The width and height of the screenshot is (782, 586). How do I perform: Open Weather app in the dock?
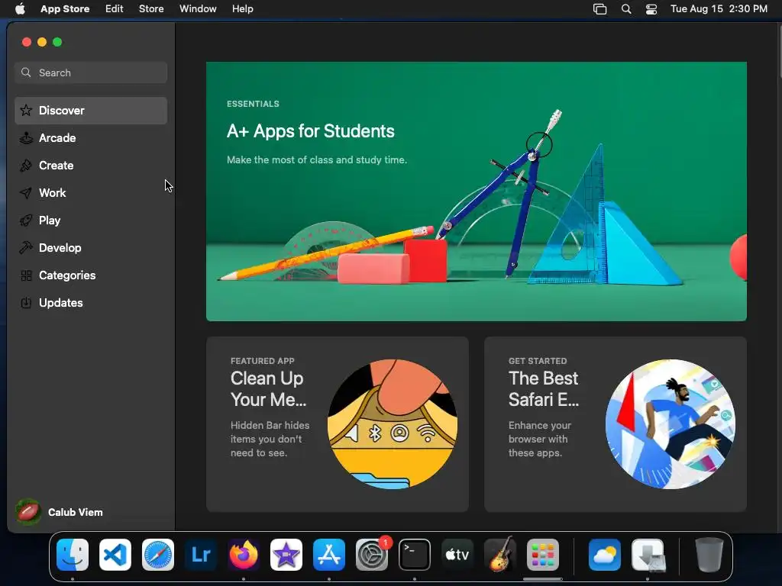click(x=605, y=555)
